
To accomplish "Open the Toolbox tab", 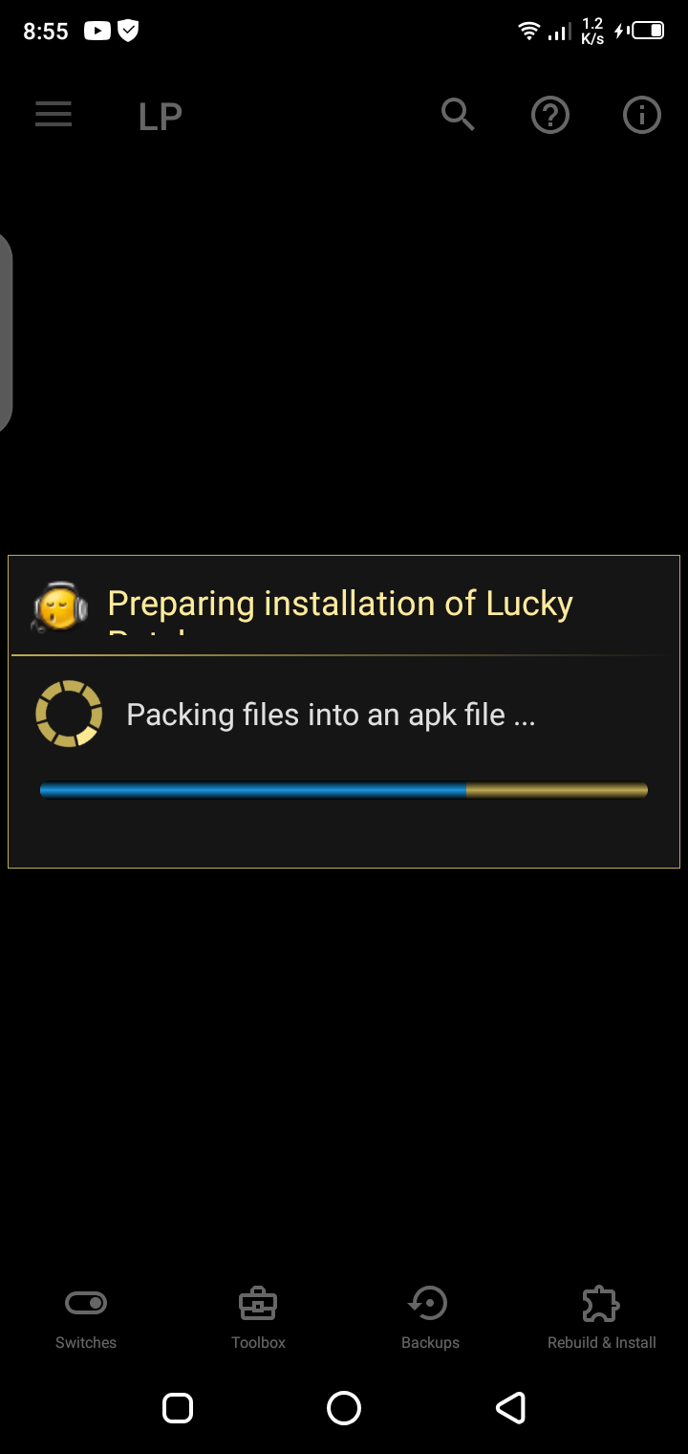I will click(x=258, y=1317).
